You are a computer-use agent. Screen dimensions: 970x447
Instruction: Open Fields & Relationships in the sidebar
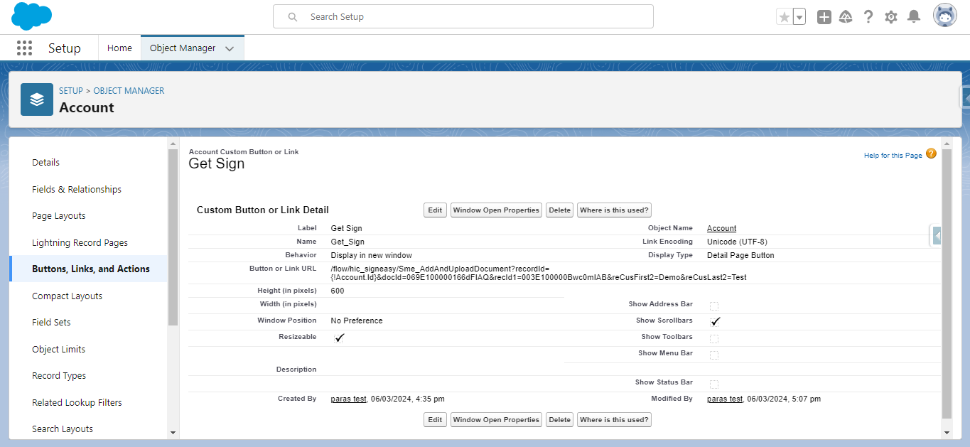[x=77, y=190]
